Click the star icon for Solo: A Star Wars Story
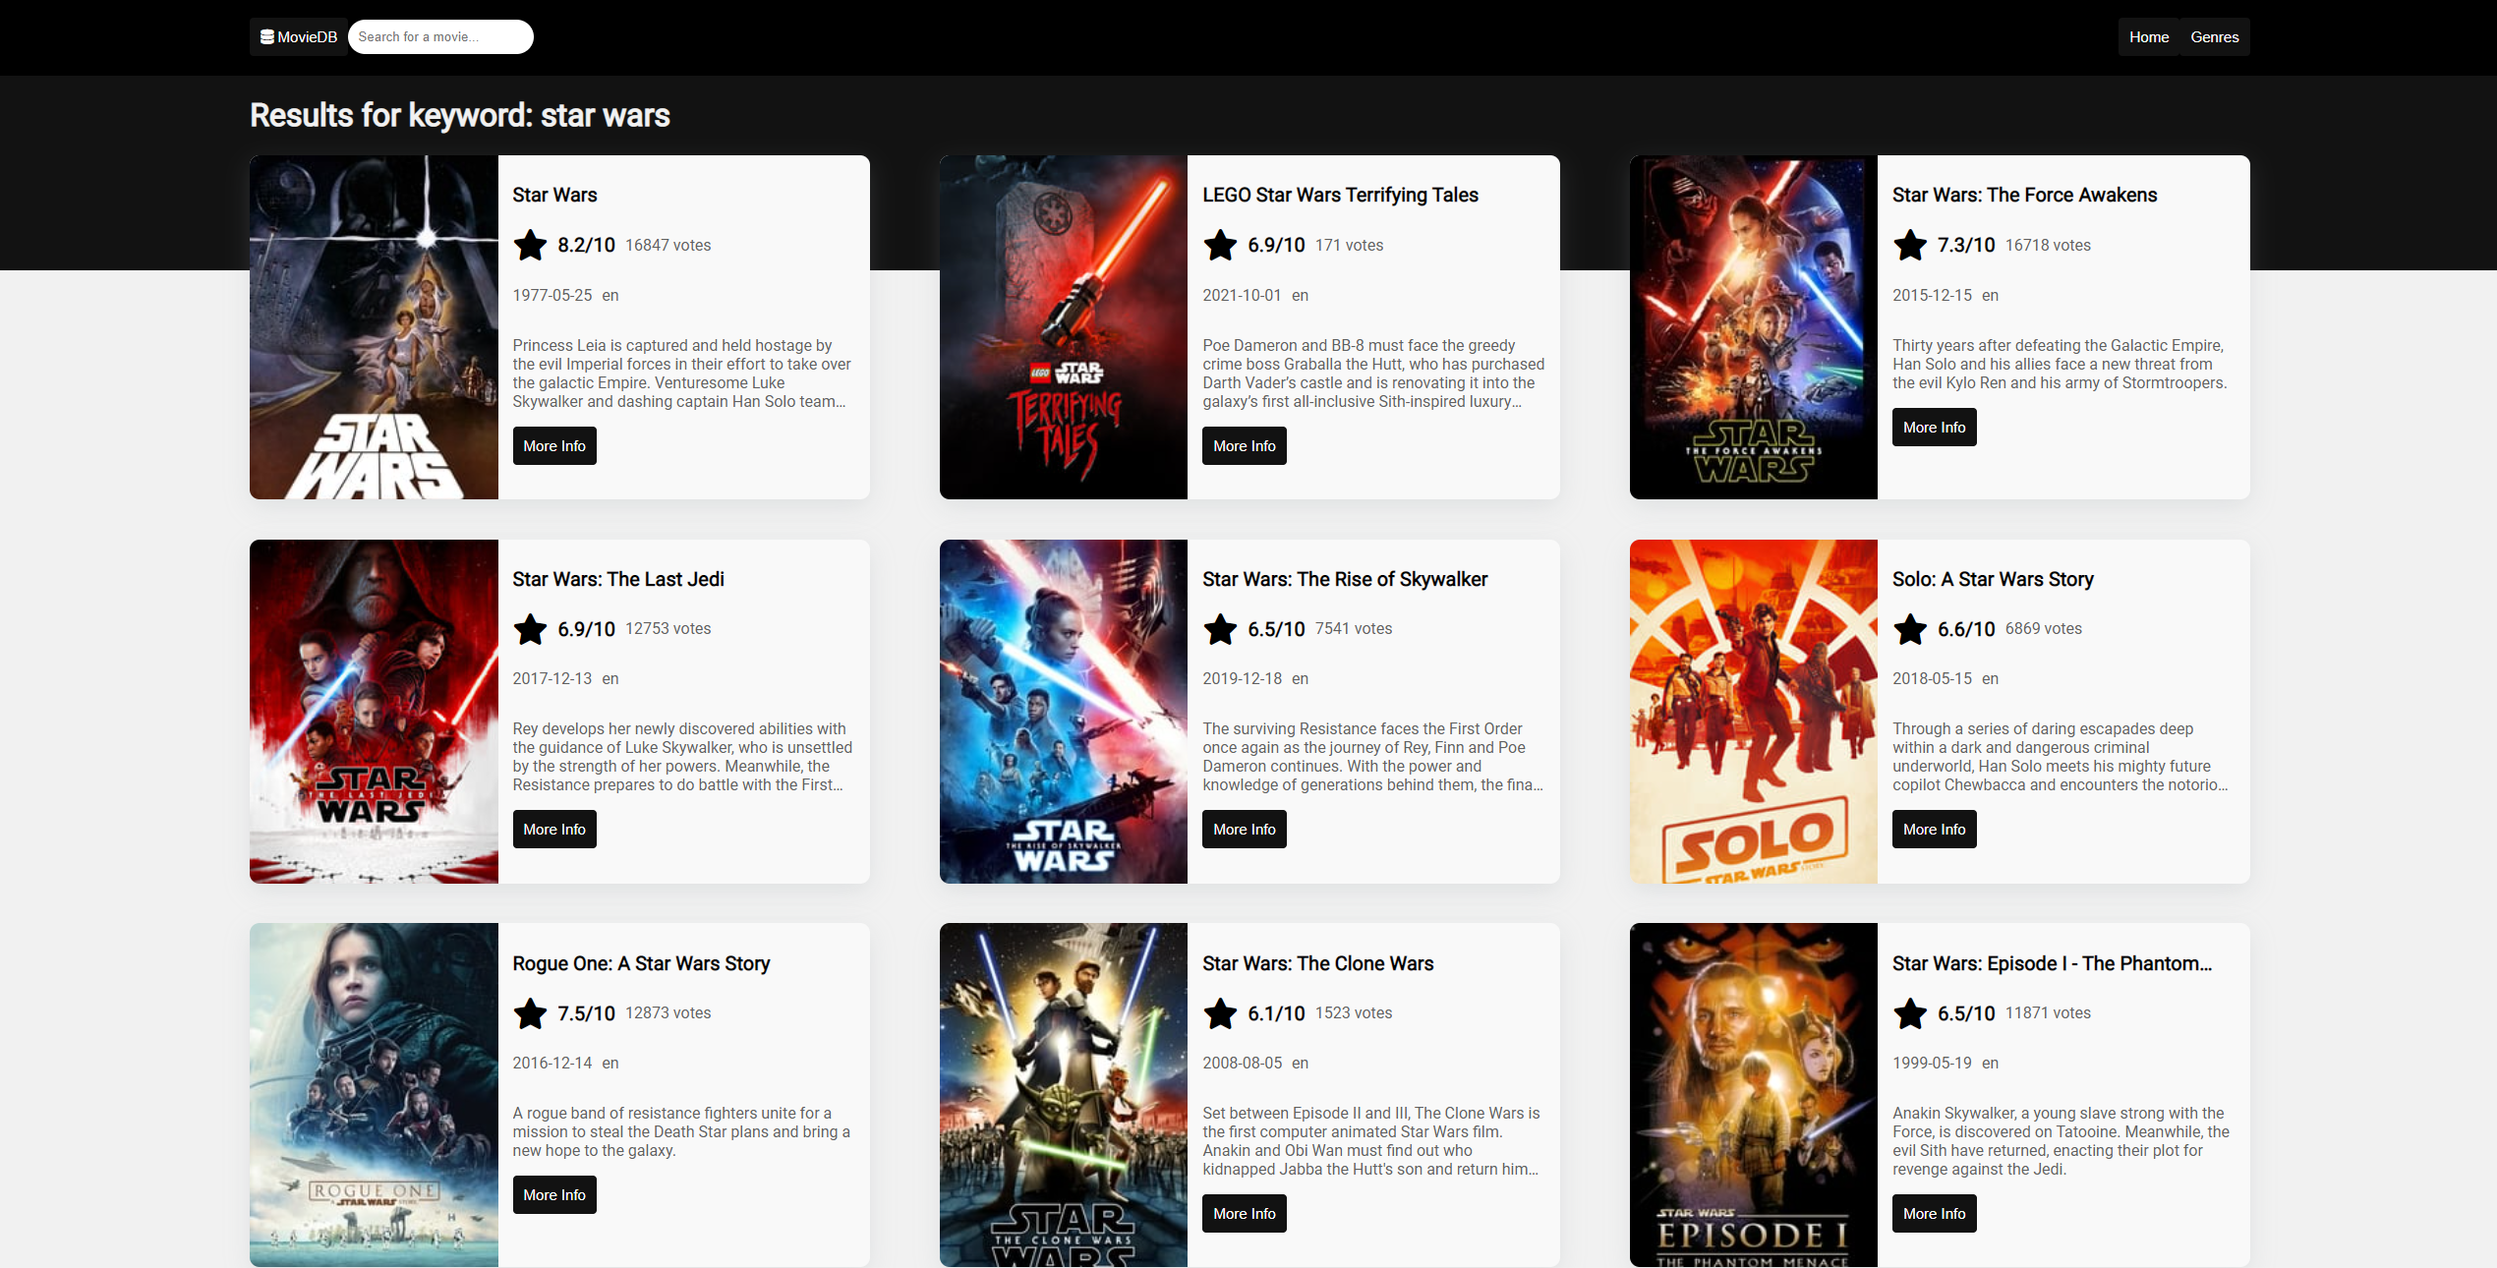 pyautogui.click(x=1910, y=629)
